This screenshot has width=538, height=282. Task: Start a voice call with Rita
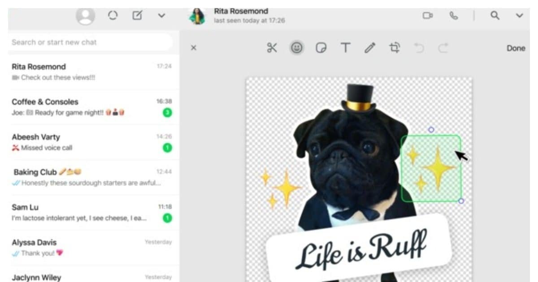(x=454, y=16)
